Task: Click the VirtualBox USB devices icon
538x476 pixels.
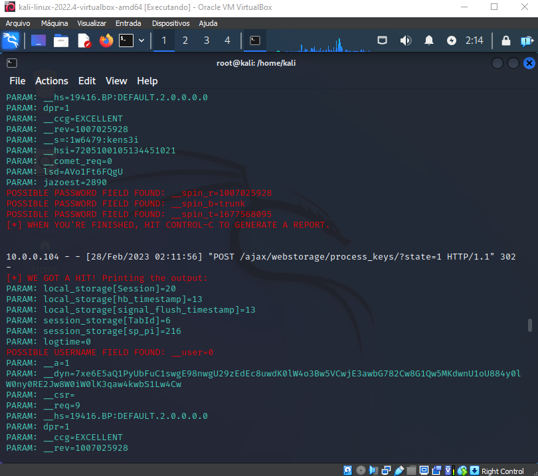Action: [399, 471]
